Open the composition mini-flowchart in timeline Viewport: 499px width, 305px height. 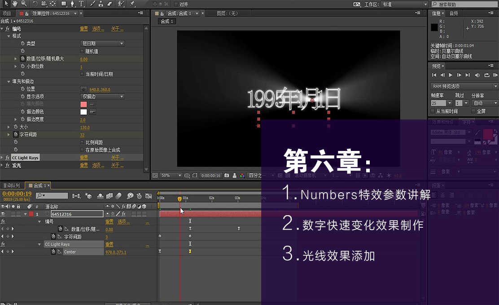[76, 196]
